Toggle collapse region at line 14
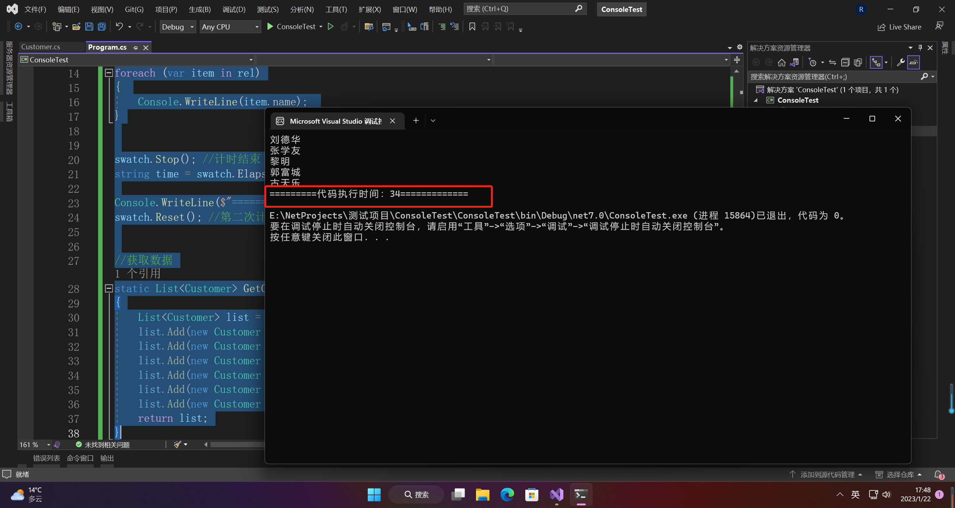Screen dimensions: 955x508 (x=108, y=73)
